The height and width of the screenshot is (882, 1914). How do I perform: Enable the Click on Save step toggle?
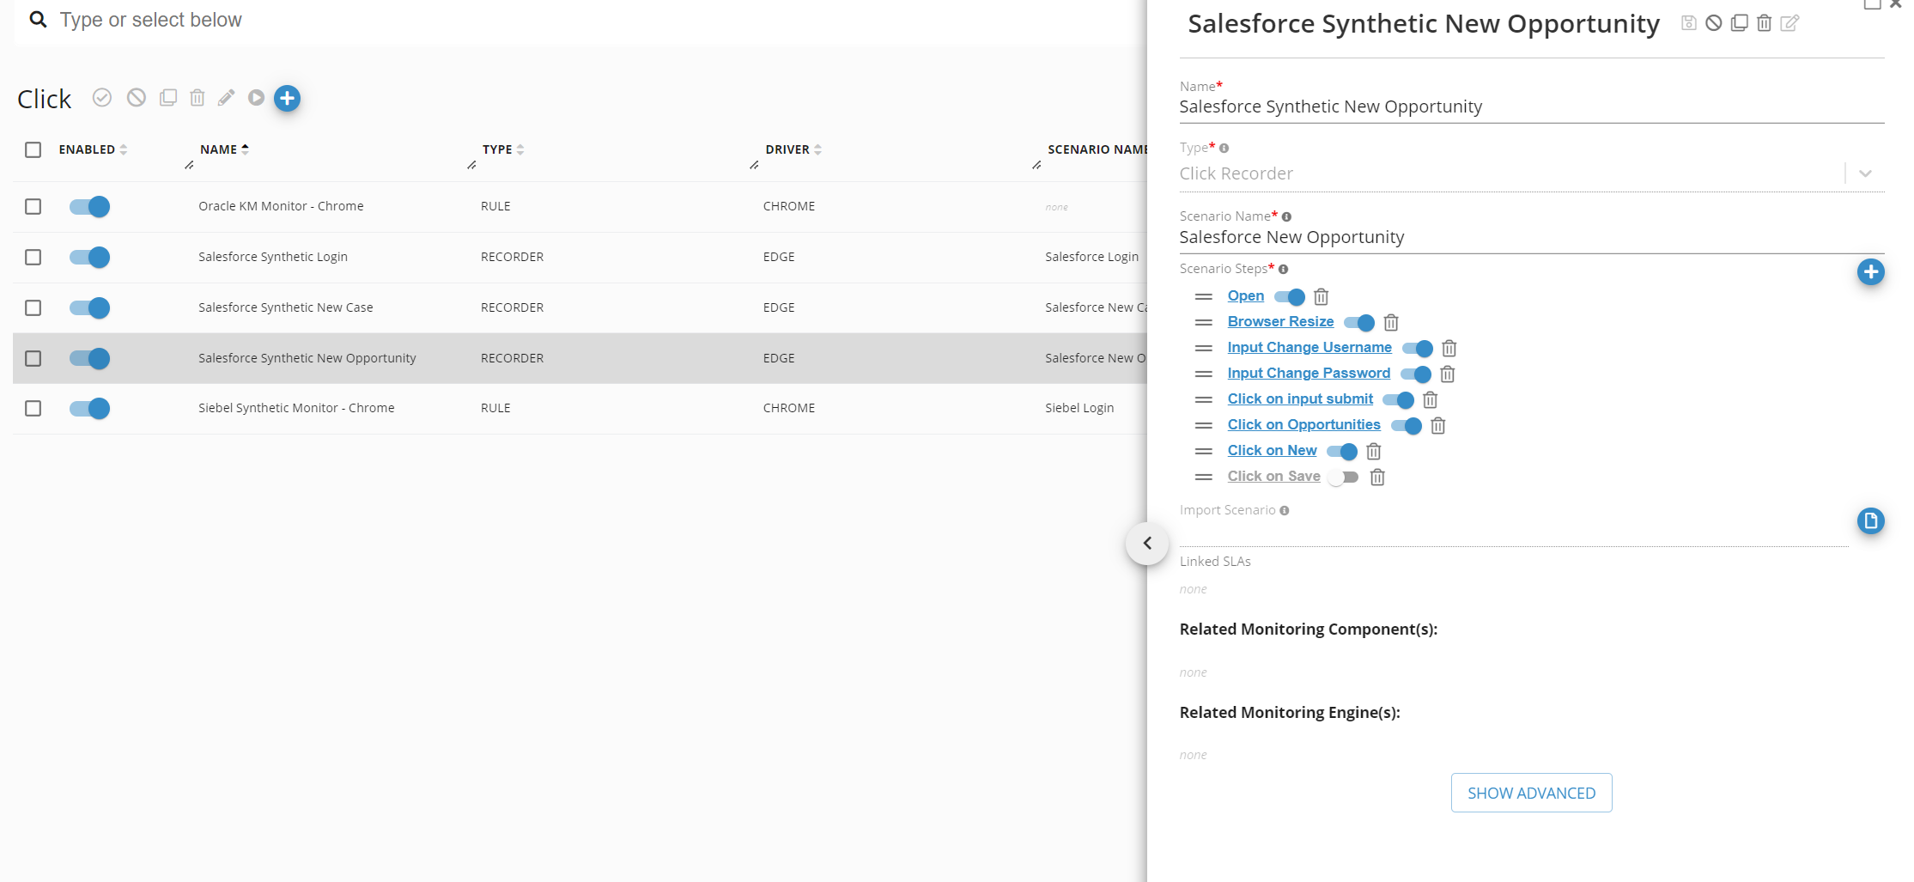[1343, 477]
